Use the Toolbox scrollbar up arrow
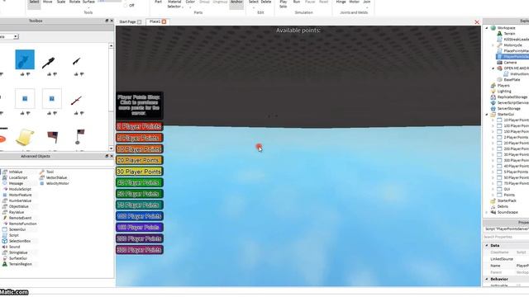Image resolution: width=529 pixels, height=297 pixels. point(111,45)
